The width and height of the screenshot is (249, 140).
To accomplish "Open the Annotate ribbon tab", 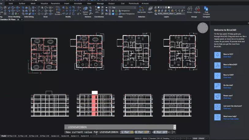I will point(78,3).
